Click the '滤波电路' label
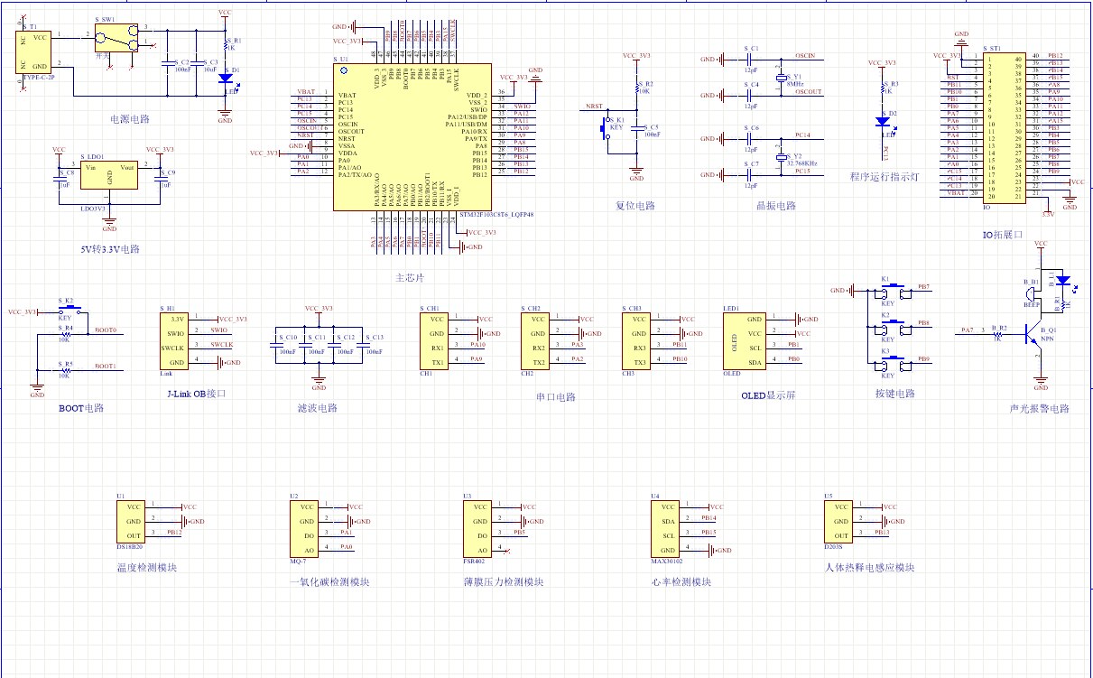Screen dimensions: 1093x678 coord(317,407)
